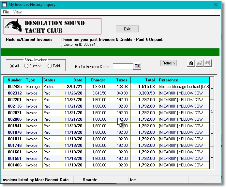Click the date 11/13/20 cell
The height and width of the screenshot is (188, 226).
73,165
